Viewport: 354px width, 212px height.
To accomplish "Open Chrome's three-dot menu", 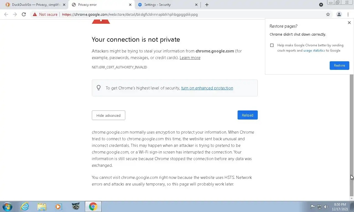I will click(x=348, y=14).
